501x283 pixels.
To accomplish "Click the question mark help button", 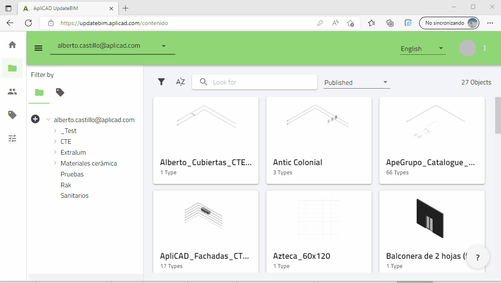I will pos(478,258).
